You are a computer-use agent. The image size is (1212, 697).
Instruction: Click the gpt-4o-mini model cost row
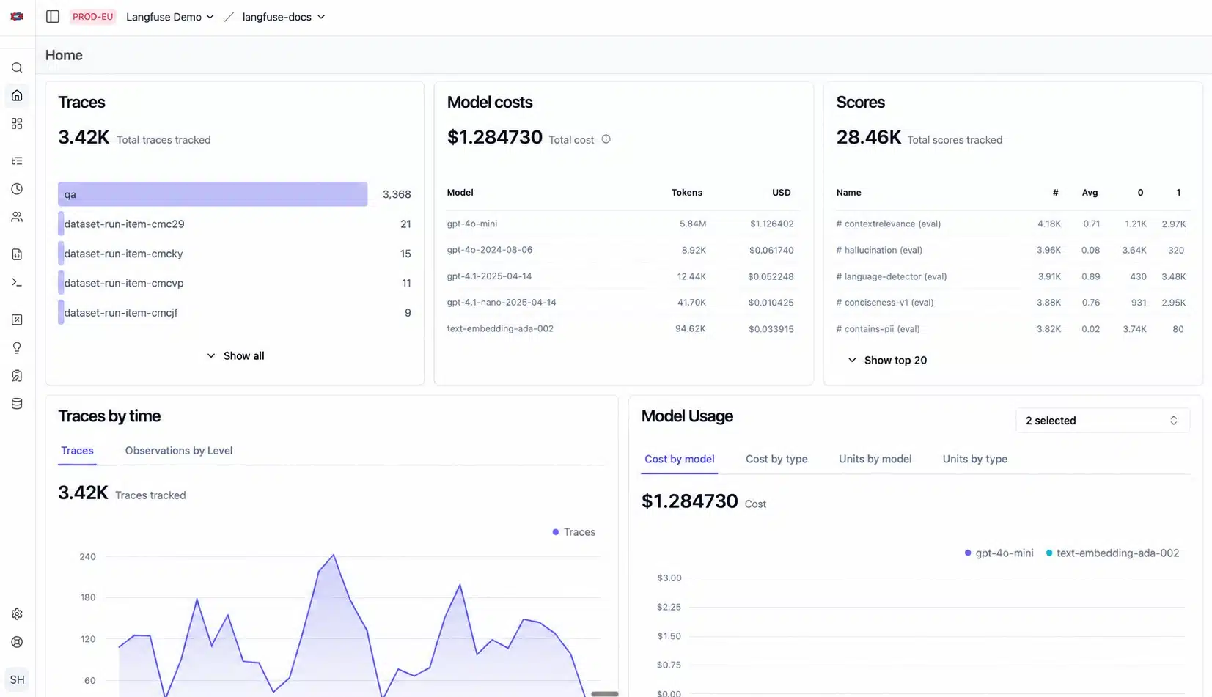[x=623, y=224]
